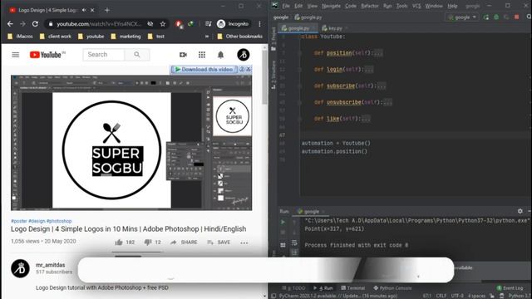Click inside the YouTube search field
The height and width of the screenshot is (299, 532).
click(x=104, y=55)
